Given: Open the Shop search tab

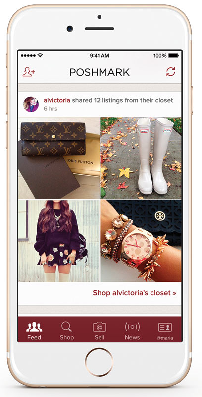Looking at the screenshot, I should [x=67, y=331].
